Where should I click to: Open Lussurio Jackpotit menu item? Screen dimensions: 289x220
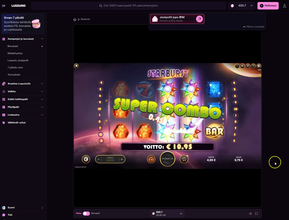(18, 60)
